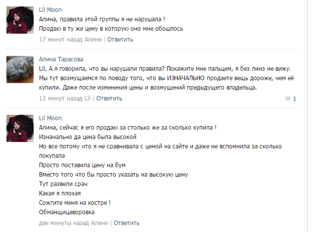Click the text 'Обманщицаворовка' in last comment
312x232 pixels.
pyautogui.click(x=67, y=212)
